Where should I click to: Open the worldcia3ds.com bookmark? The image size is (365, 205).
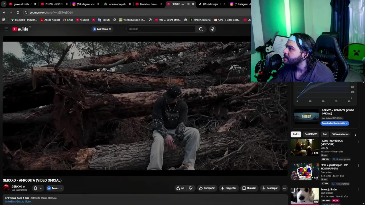[x=132, y=20]
